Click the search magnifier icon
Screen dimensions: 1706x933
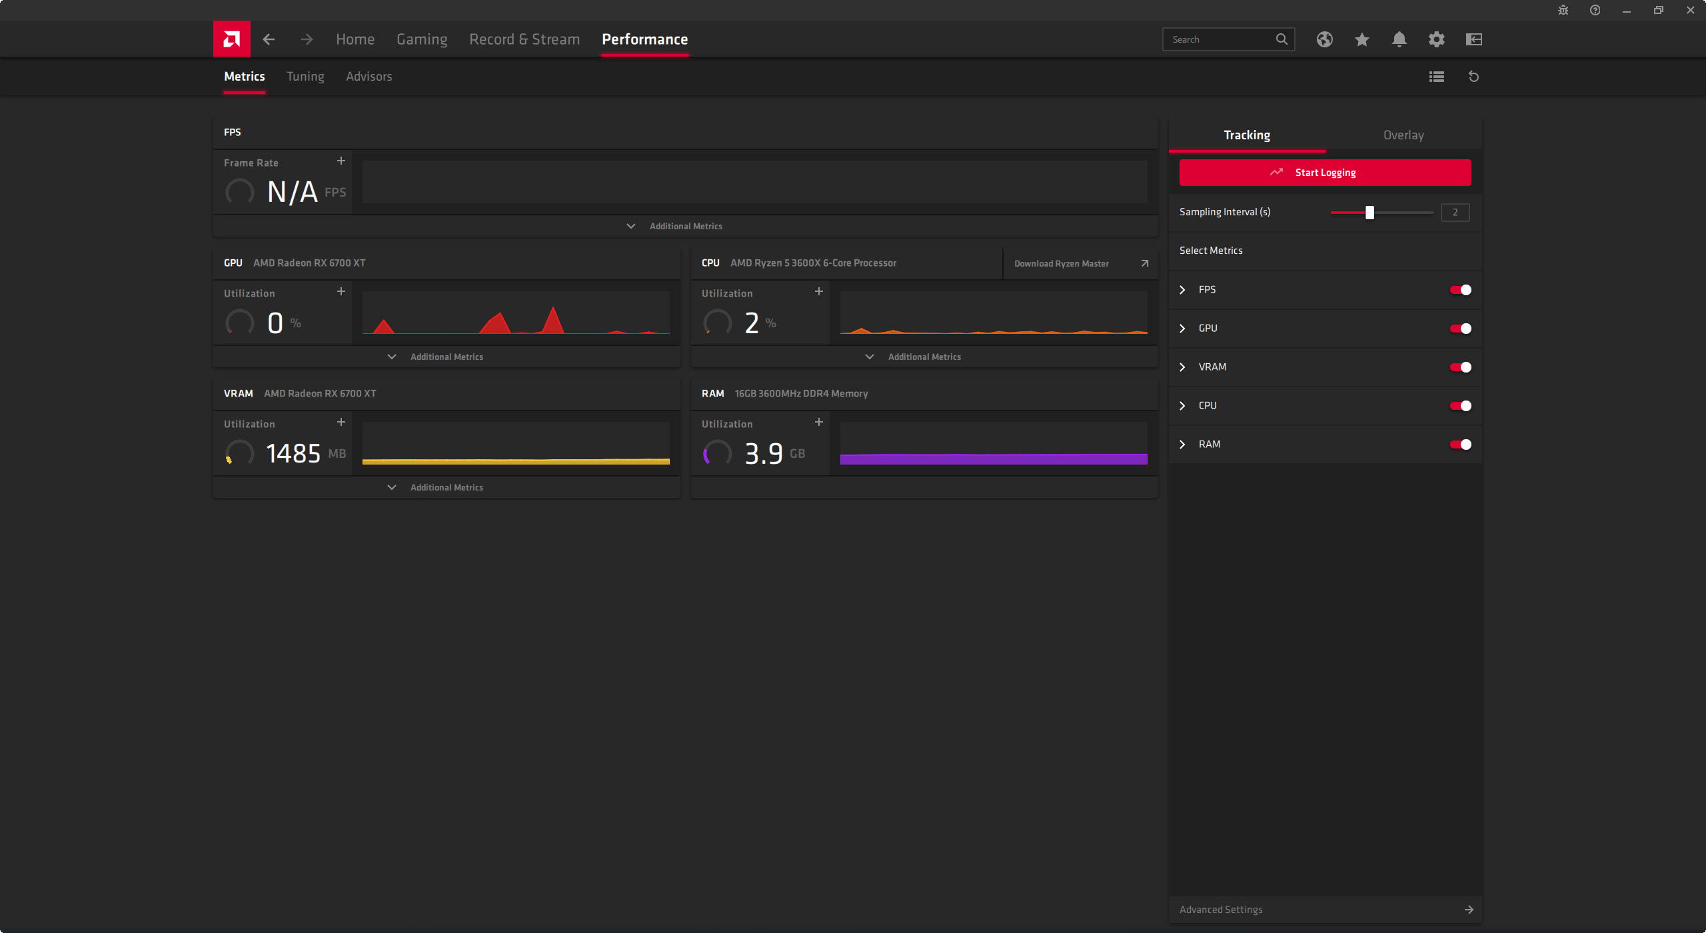pyautogui.click(x=1281, y=39)
